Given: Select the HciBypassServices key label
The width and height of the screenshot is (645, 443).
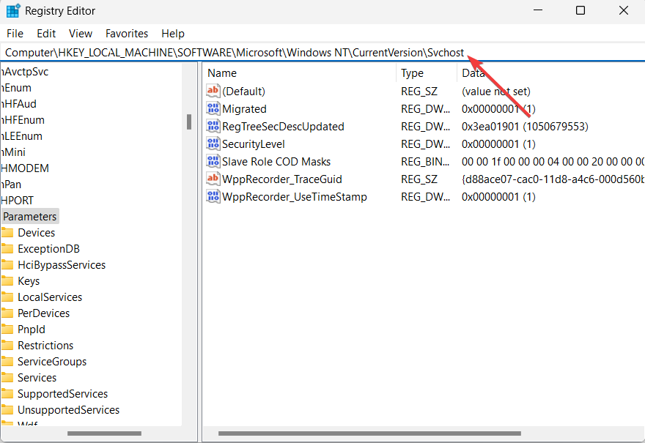Looking at the screenshot, I should (62, 264).
